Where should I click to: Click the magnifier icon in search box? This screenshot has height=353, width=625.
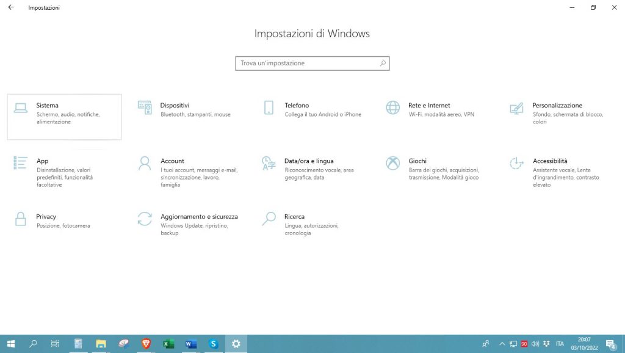(x=383, y=64)
